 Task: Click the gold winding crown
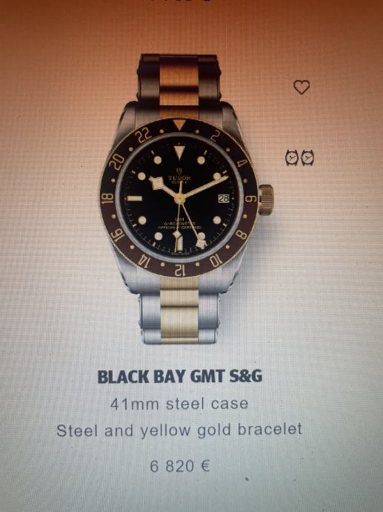click(x=266, y=200)
